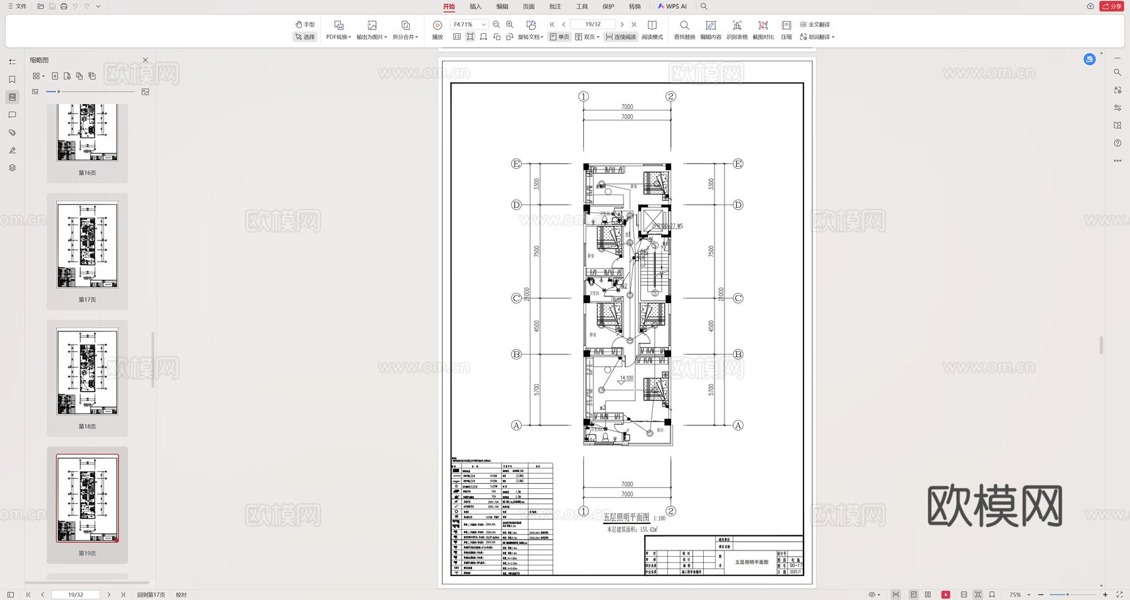Open the bookmark panel in left sidebar
Viewport: 1130px width, 600px height.
pyautogui.click(x=12, y=80)
